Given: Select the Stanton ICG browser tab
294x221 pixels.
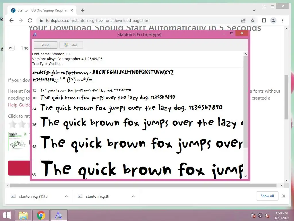Looking at the screenshot, I should click(x=42, y=10).
